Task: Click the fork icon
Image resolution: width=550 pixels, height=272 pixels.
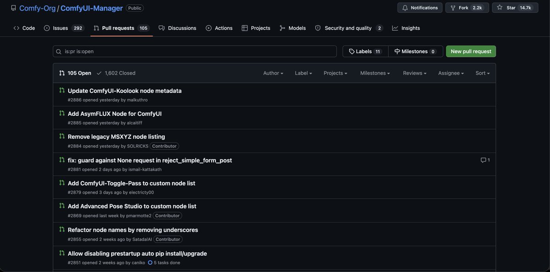Action: click(x=453, y=8)
